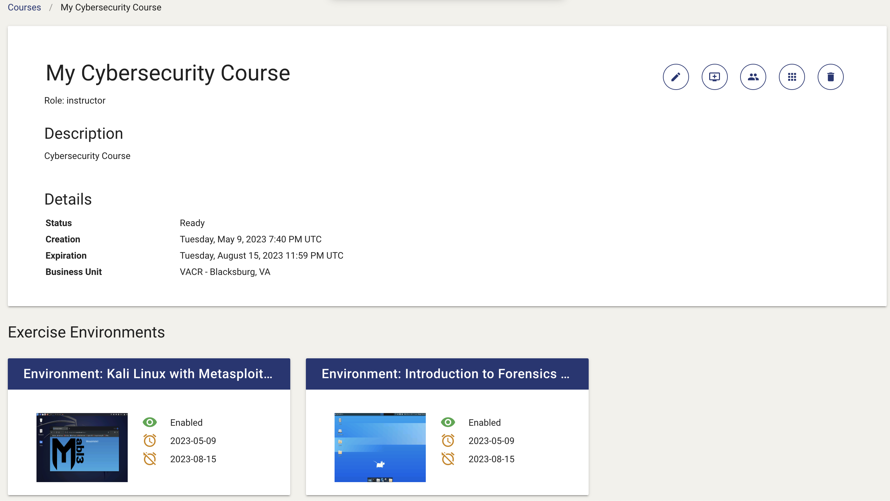
Task: Toggle Enabled eye on Forensics environment
Action: [x=448, y=422]
